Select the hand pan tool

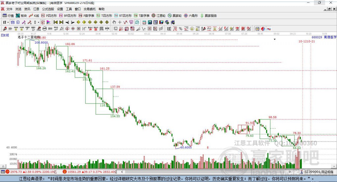114,22
